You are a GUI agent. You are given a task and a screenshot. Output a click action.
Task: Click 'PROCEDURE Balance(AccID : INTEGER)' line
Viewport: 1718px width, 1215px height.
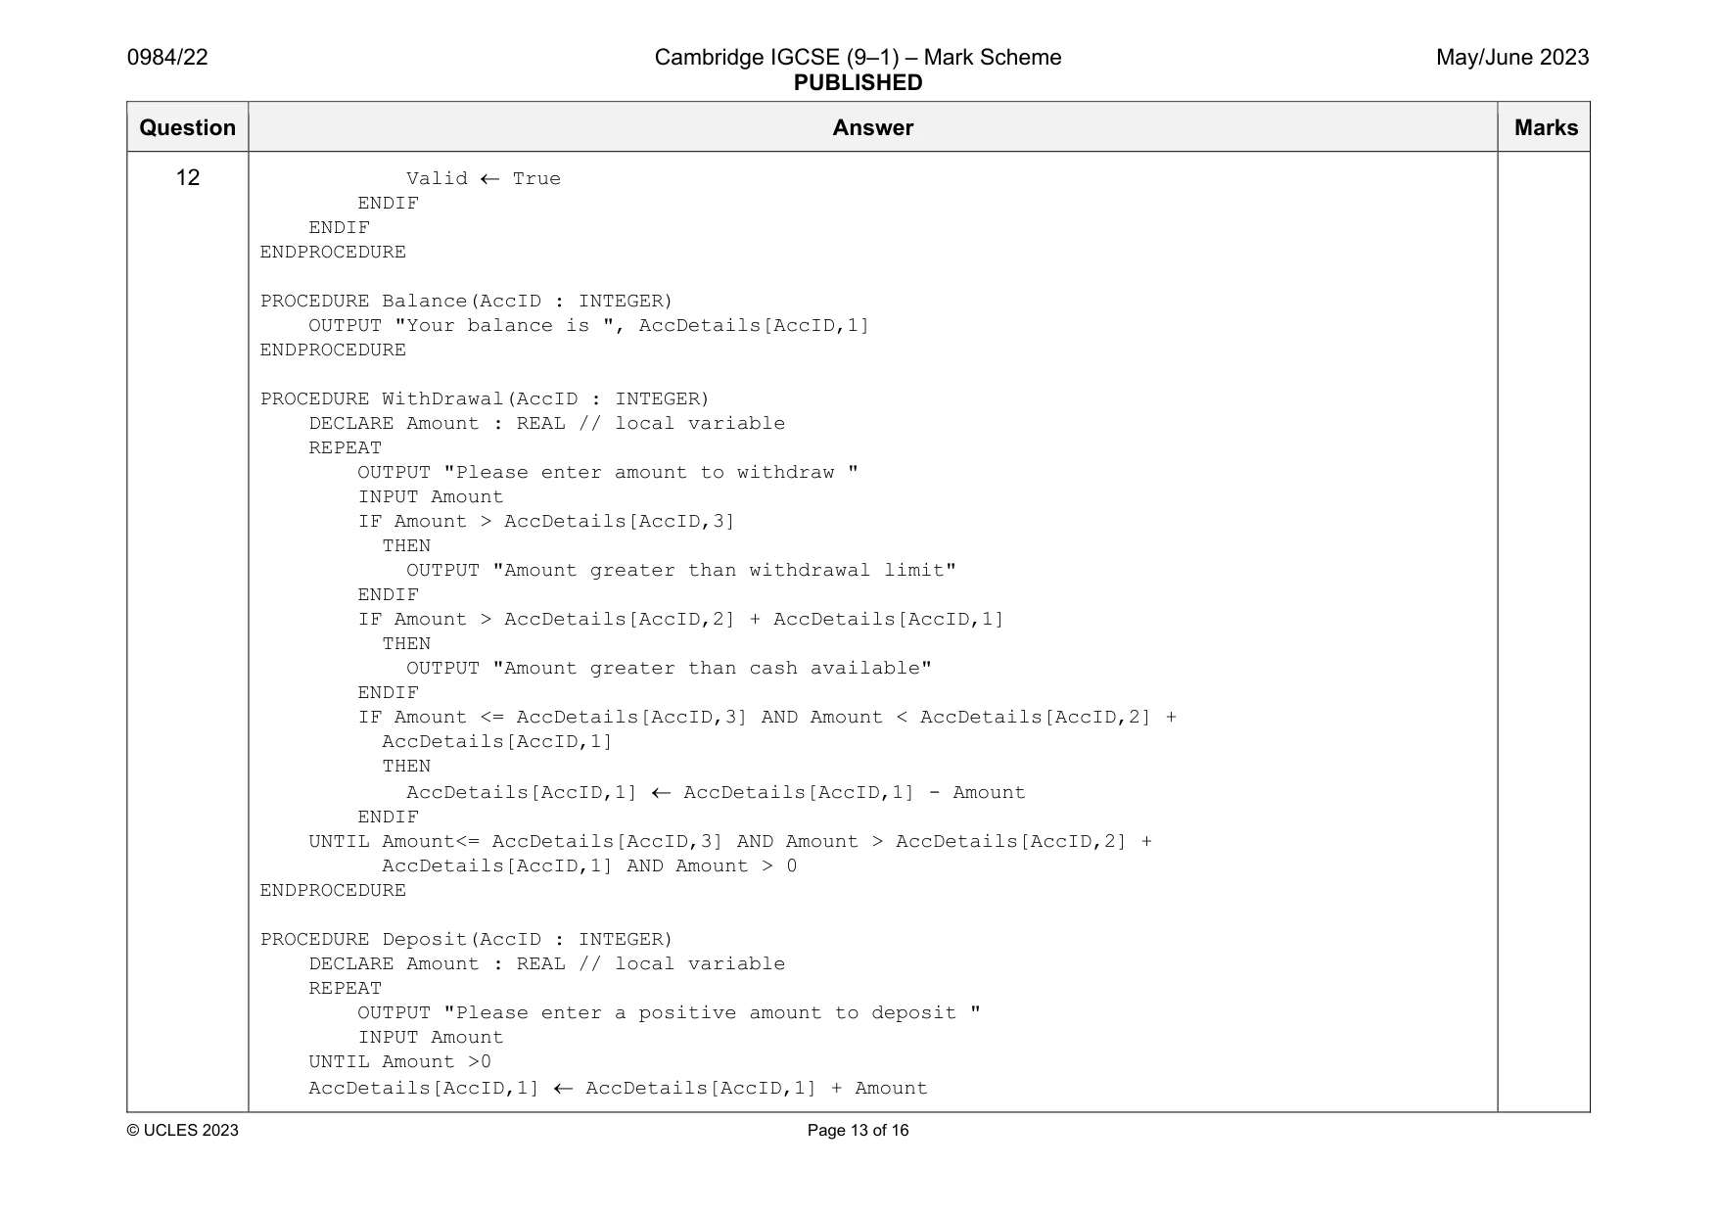(x=466, y=301)
